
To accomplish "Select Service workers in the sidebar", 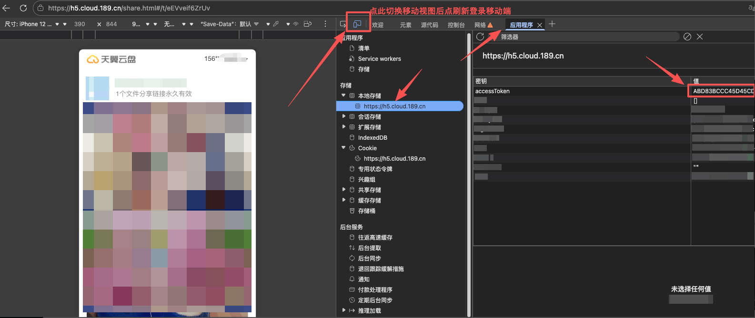I will pos(379,59).
